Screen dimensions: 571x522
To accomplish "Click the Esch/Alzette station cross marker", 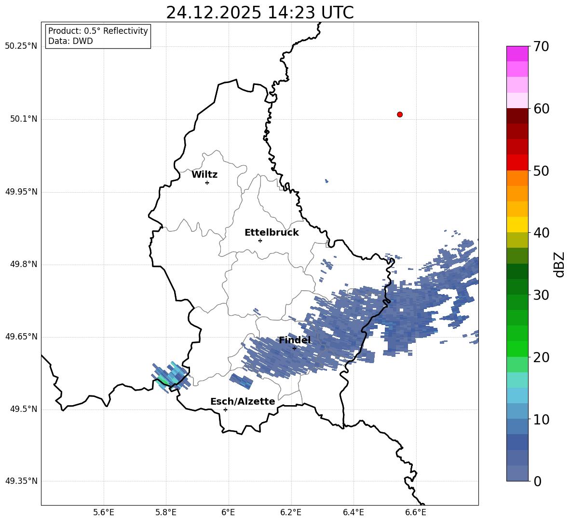I will (225, 409).
